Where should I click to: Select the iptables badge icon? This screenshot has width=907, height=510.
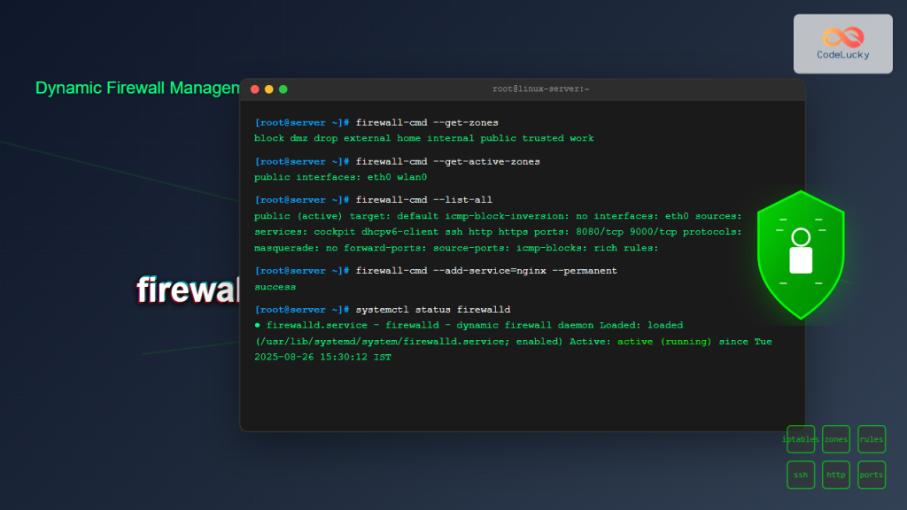pos(801,439)
